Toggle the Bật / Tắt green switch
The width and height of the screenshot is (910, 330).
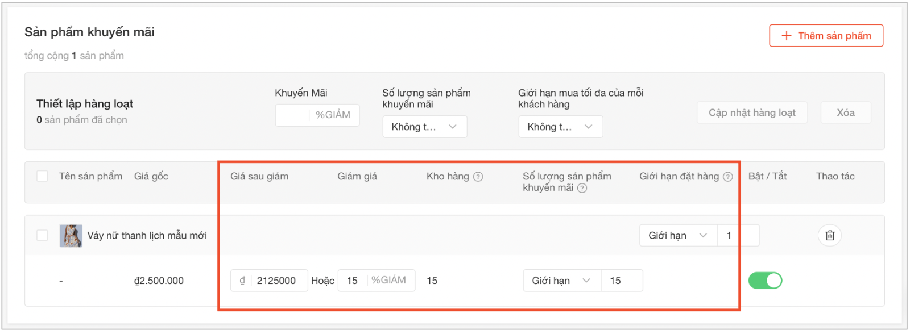[x=765, y=281]
